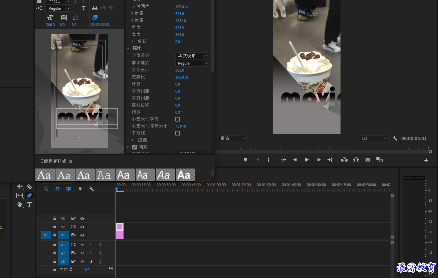Enable voice-over record on A2
This screenshot has width=438, height=278.
click(x=100, y=253)
